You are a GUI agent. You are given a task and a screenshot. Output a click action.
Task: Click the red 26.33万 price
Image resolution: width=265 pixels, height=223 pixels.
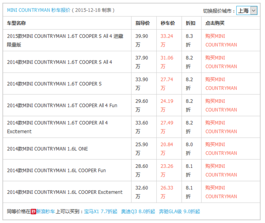coord(167,192)
